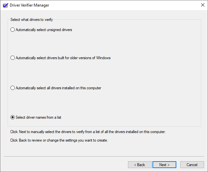Click the Driver Verifier Manager title bar icon
The image size is (208, 172).
5,5
